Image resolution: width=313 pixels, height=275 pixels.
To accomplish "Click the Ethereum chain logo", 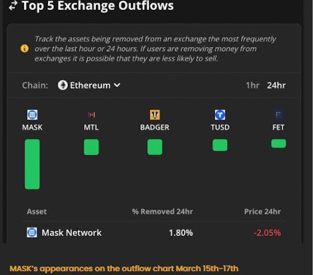I will click(63, 85).
